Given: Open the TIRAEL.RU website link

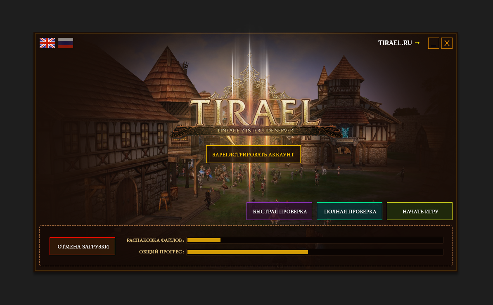Looking at the screenshot, I should 395,43.
